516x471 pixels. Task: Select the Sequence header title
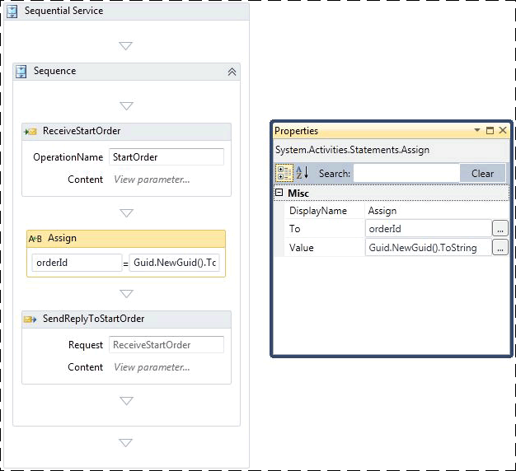pyautogui.click(x=54, y=71)
